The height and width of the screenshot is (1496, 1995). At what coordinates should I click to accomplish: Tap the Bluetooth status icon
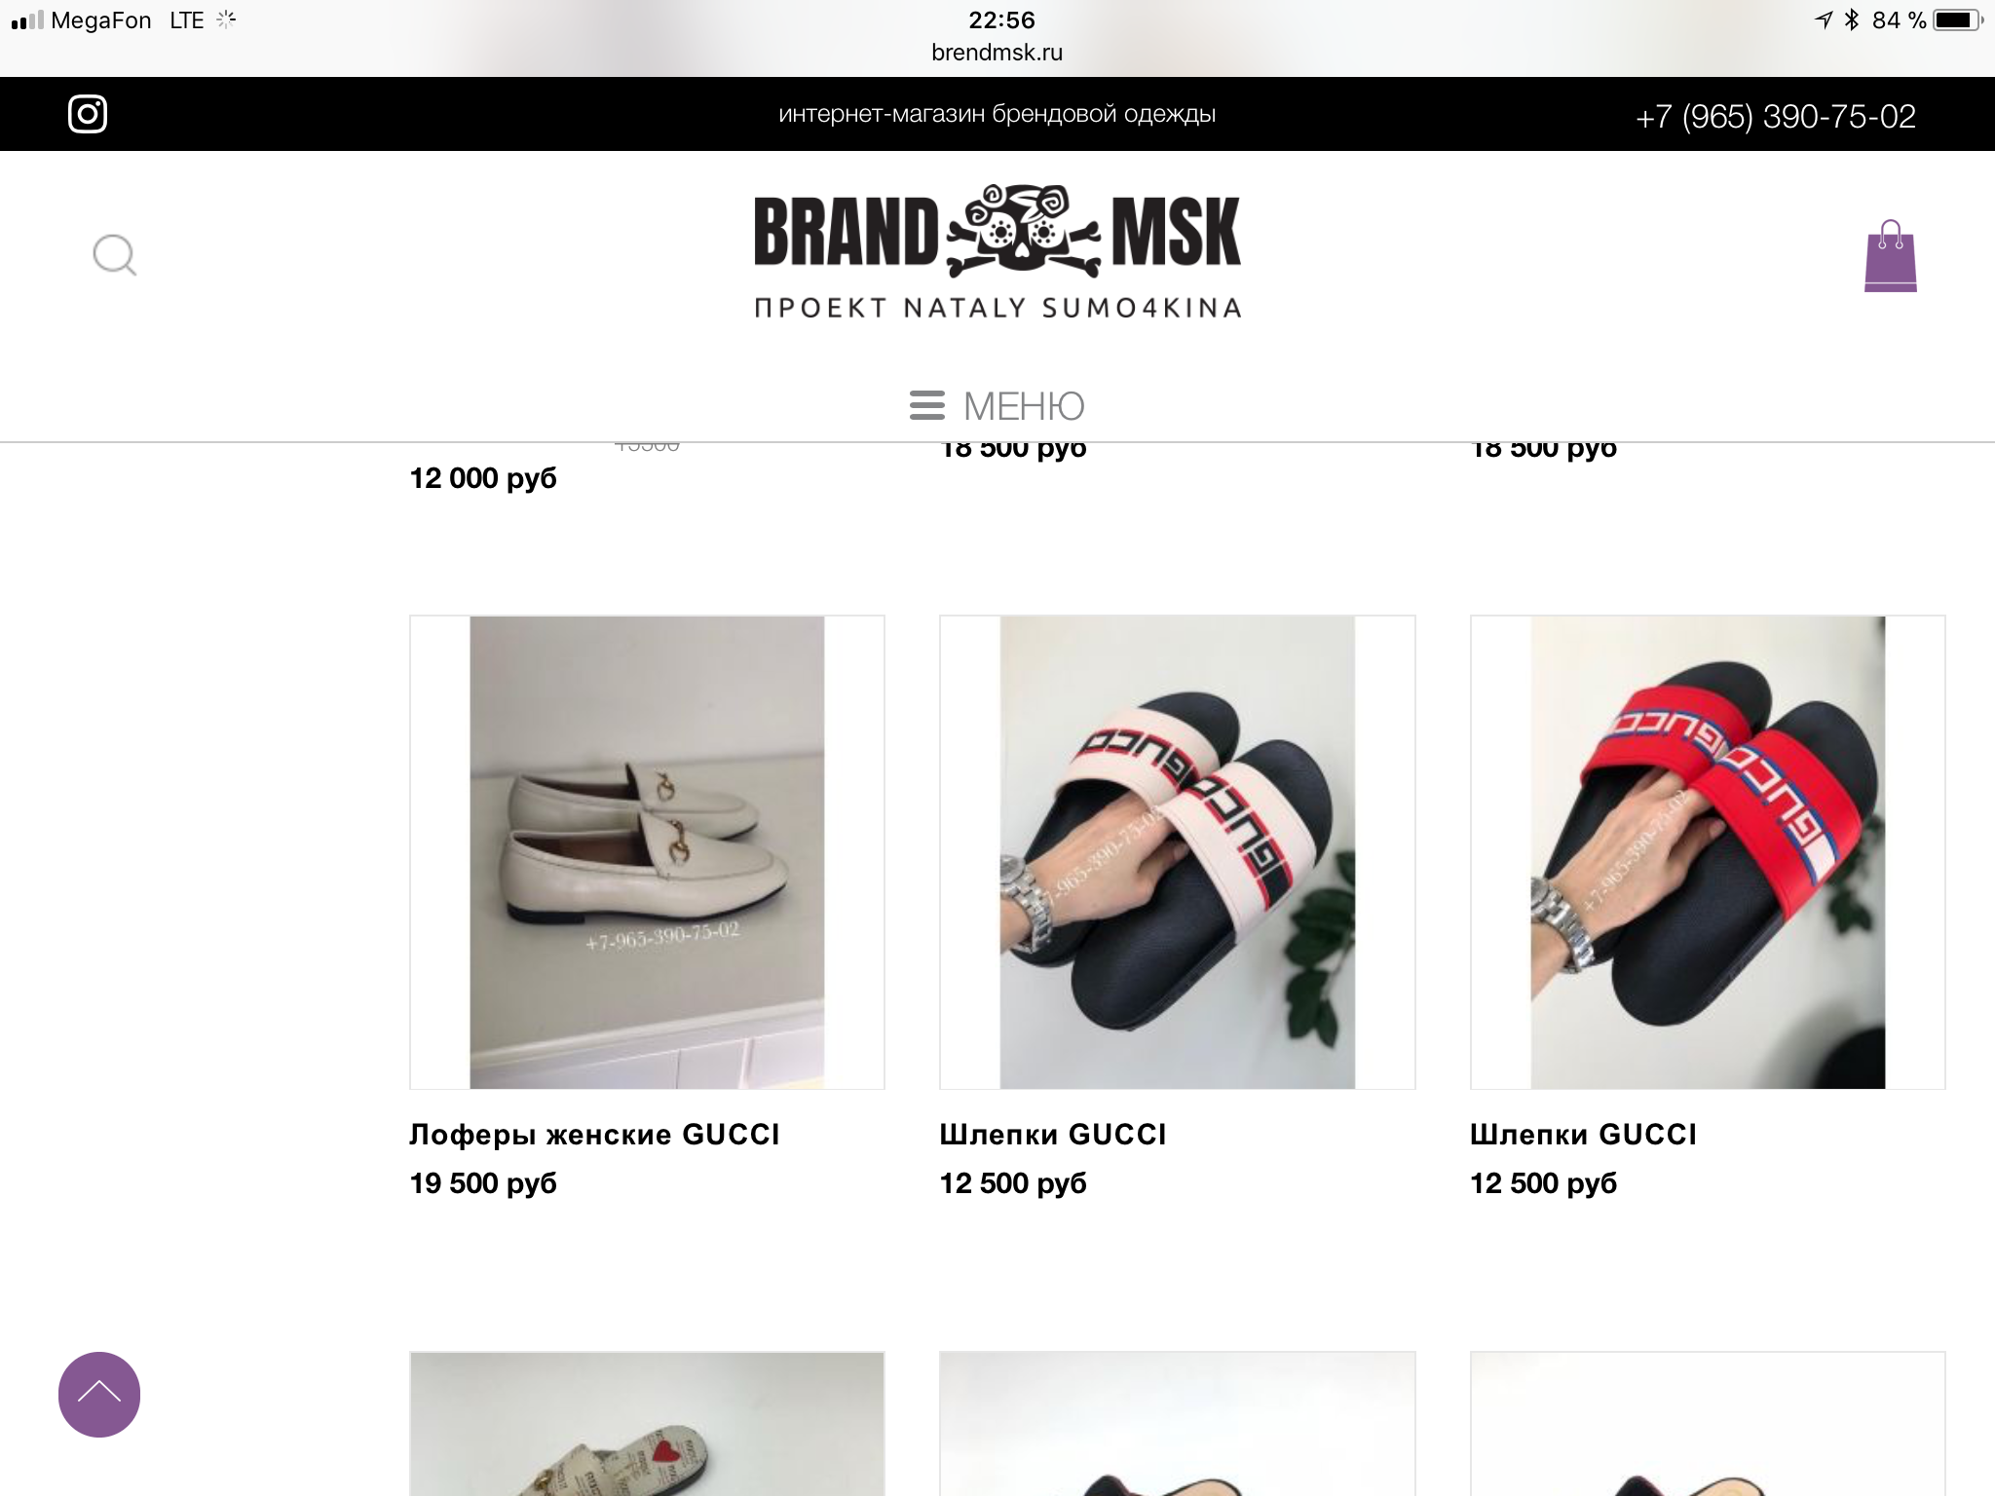coord(1851,19)
